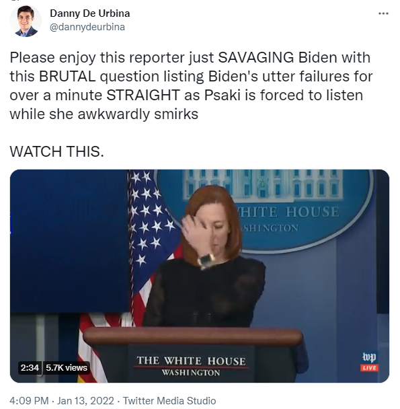Screen dimensions: 400x409
Task: Click Danny De Urbina's profile avatar
Action: pos(26,21)
